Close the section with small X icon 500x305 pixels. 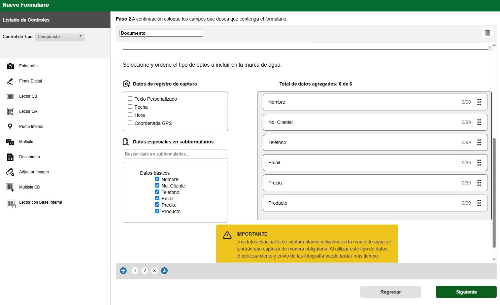click(490, 48)
